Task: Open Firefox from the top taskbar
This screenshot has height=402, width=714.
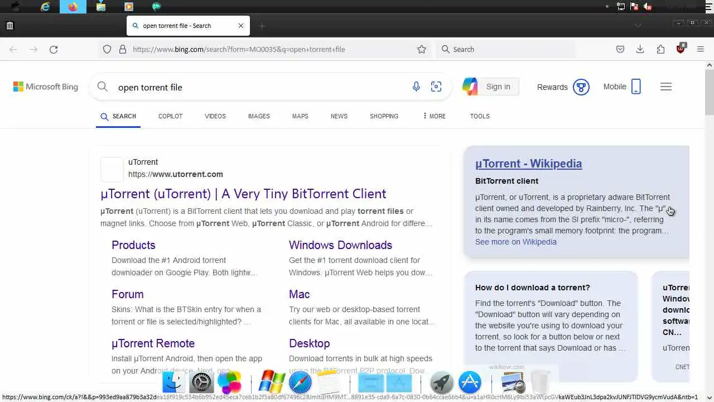Action: (73, 7)
